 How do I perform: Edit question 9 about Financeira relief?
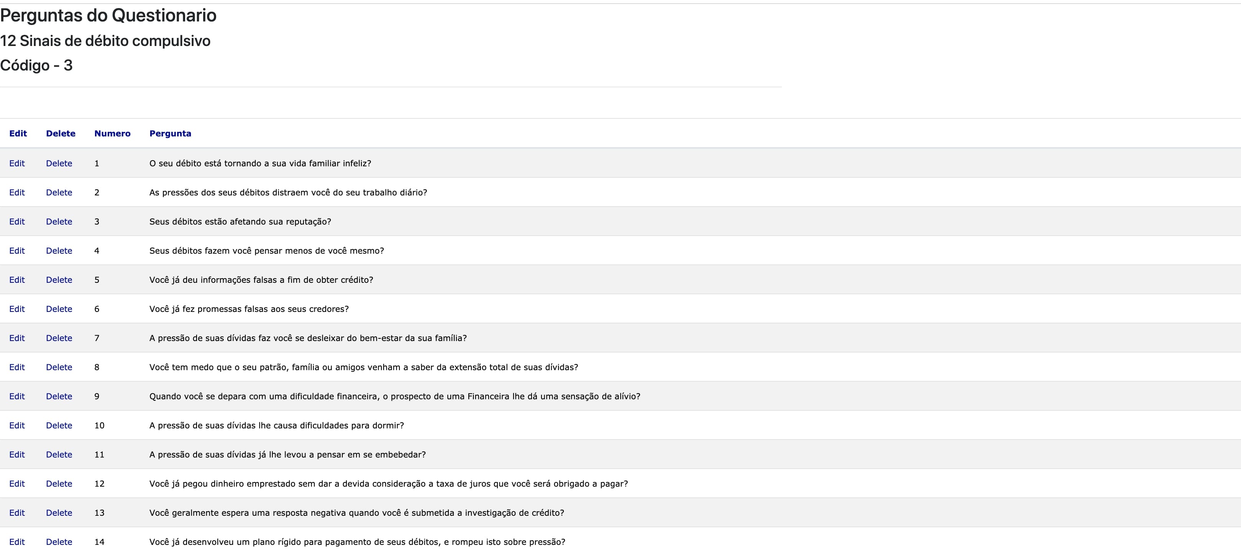[17, 397]
